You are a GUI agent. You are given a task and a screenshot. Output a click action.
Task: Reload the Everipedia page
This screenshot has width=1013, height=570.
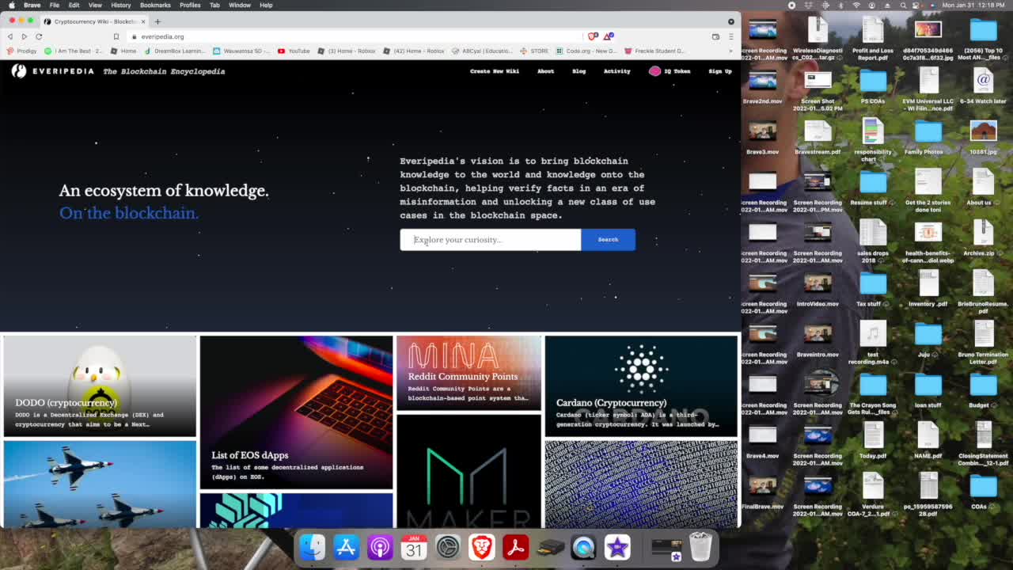tap(39, 36)
